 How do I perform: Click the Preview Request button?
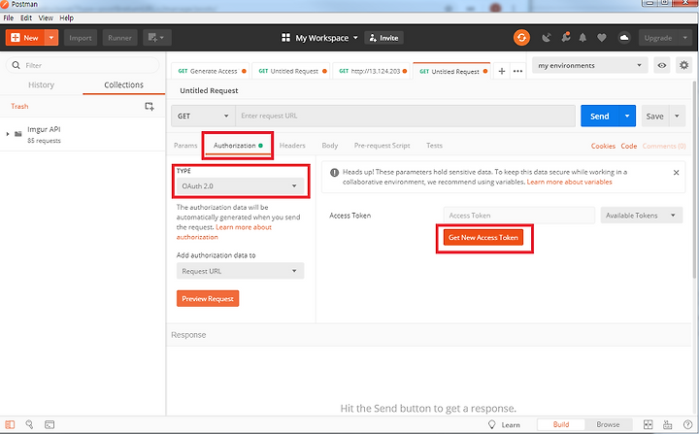coord(208,298)
